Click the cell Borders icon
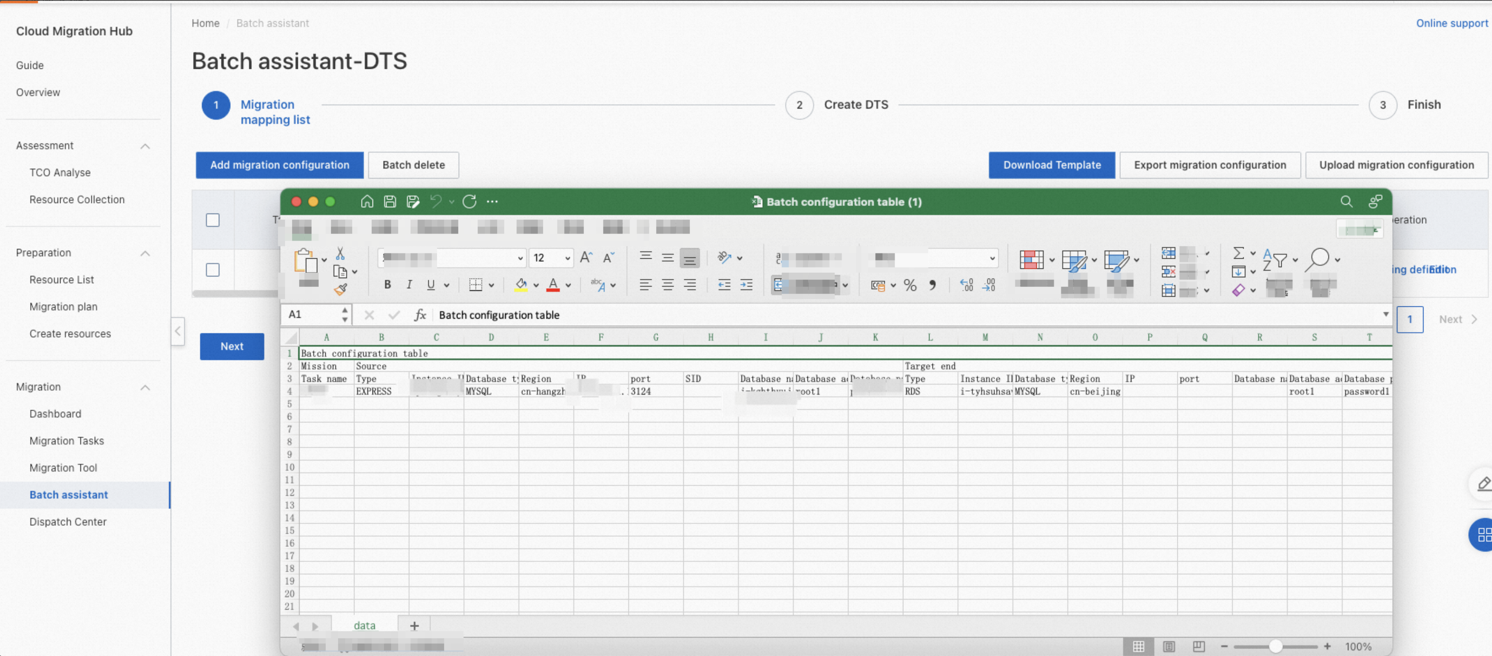Screen dimensions: 1492x656 tap(476, 285)
